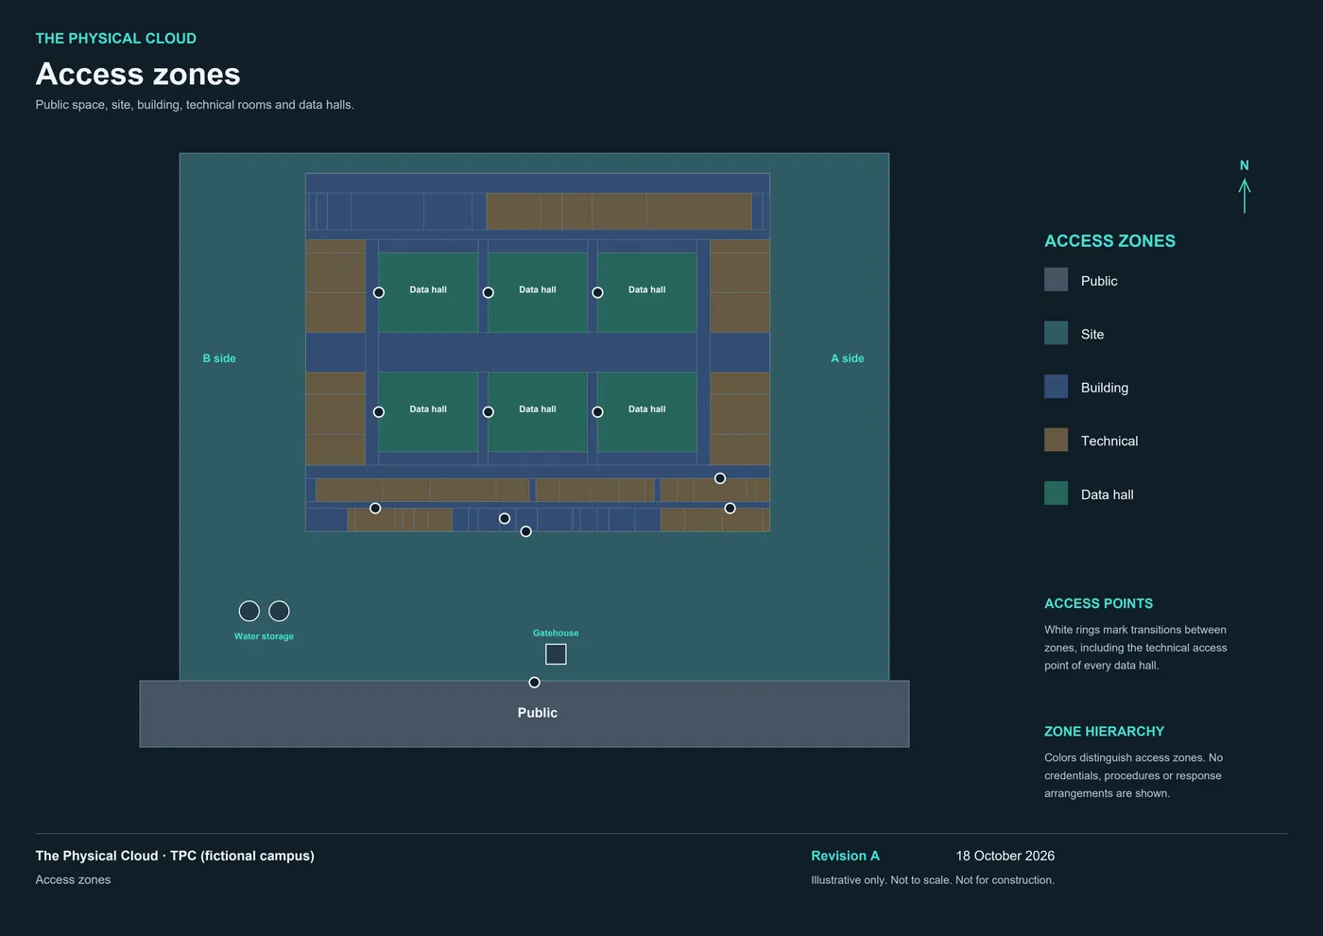
Task: Click the bottom-left 'Data hall' room label
Action: click(x=428, y=409)
